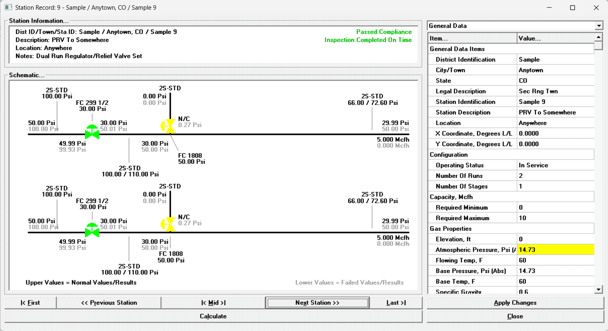This screenshot has width=608, height=331.
Task: Select the Legal Description value 'Sec Rng Twn'
Action: (556, 91)
